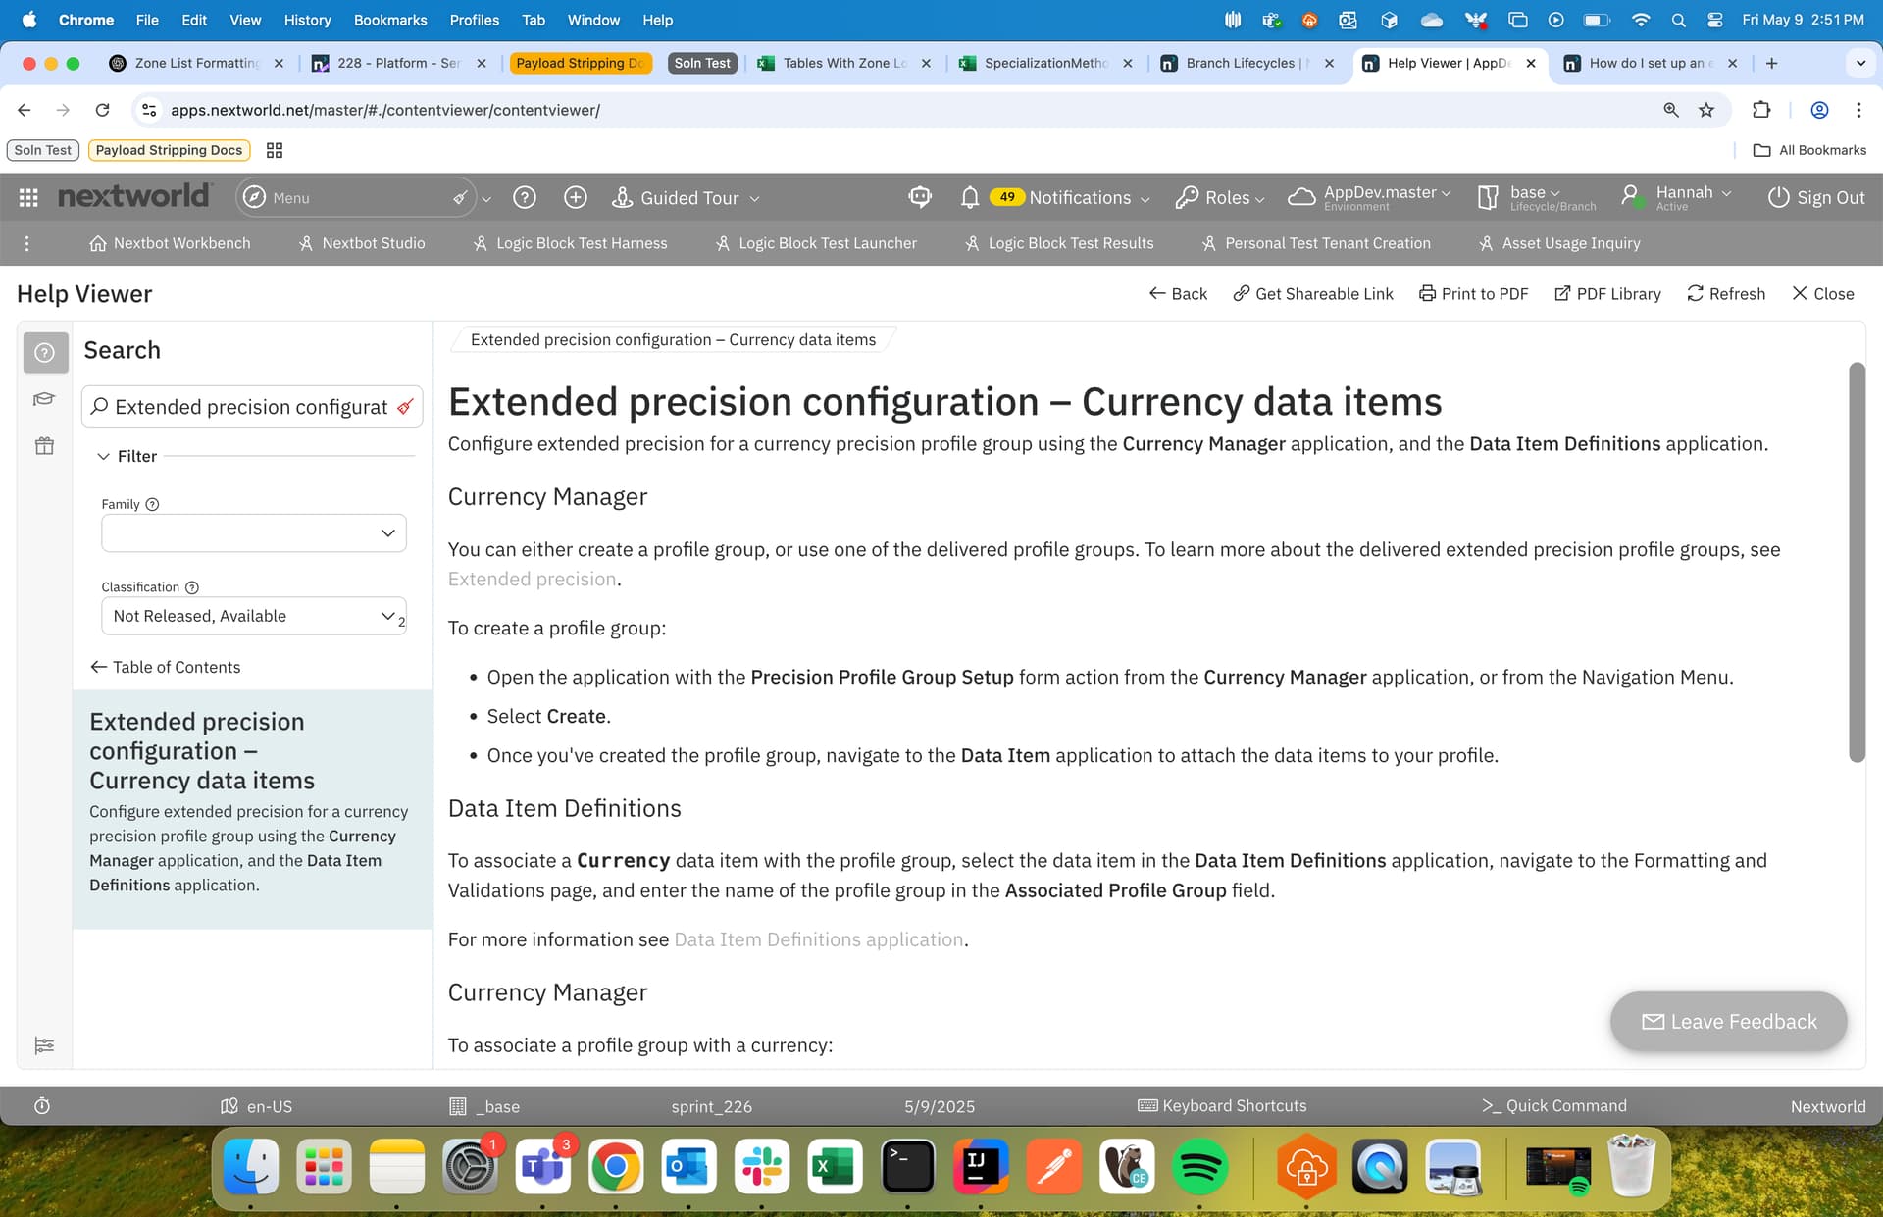Click the clear search field icon
The width and height of the screenshot is (1883, 1217).
coord(405,407)
